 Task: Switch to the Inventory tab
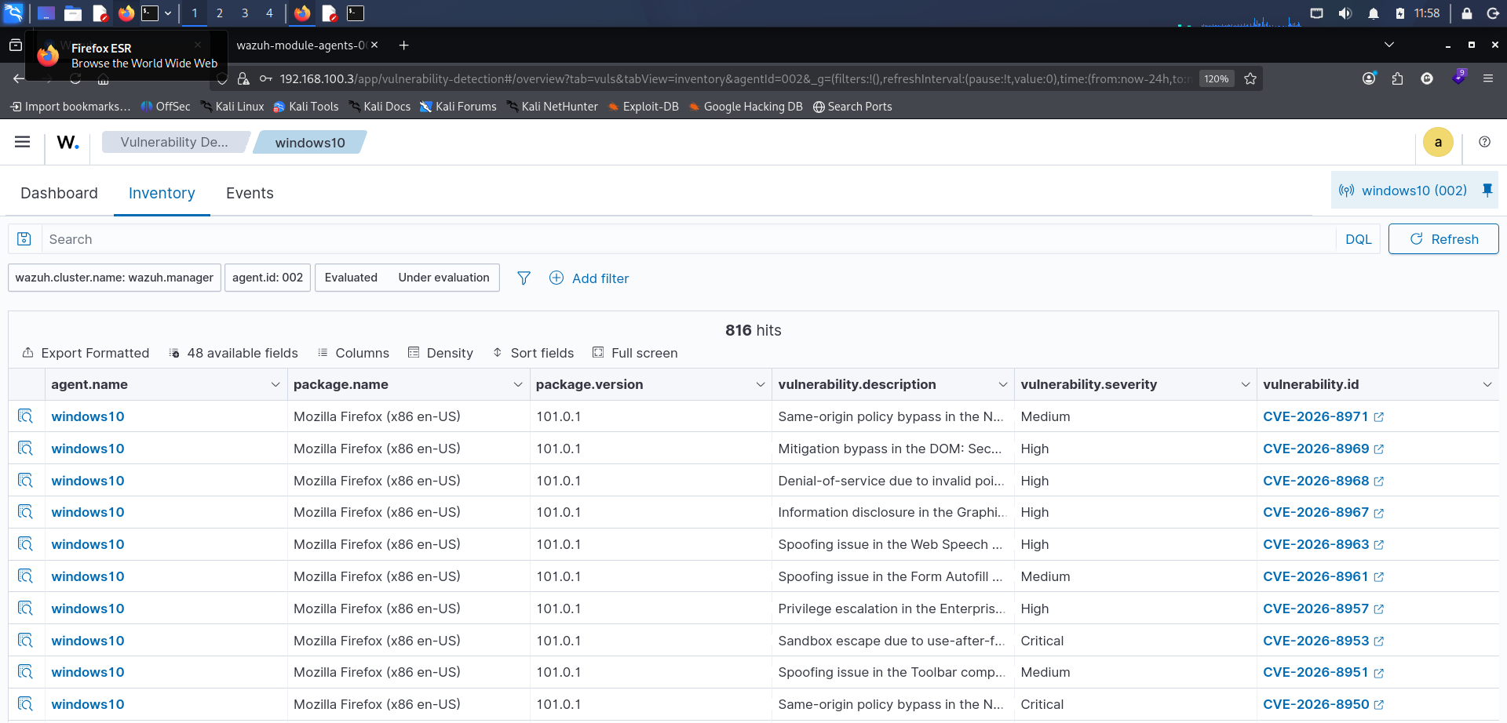click(162, 193)
